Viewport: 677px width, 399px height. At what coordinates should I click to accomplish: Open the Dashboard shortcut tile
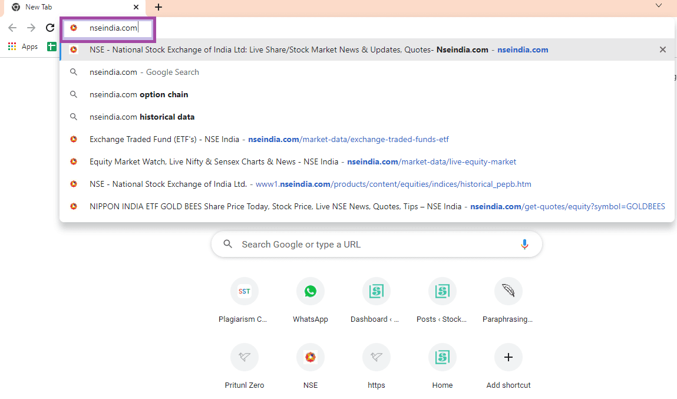click(x=376, y=301)
